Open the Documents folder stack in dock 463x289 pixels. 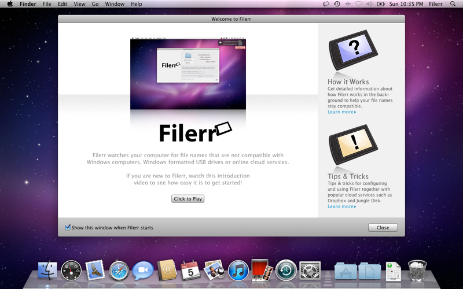point(369,271)
